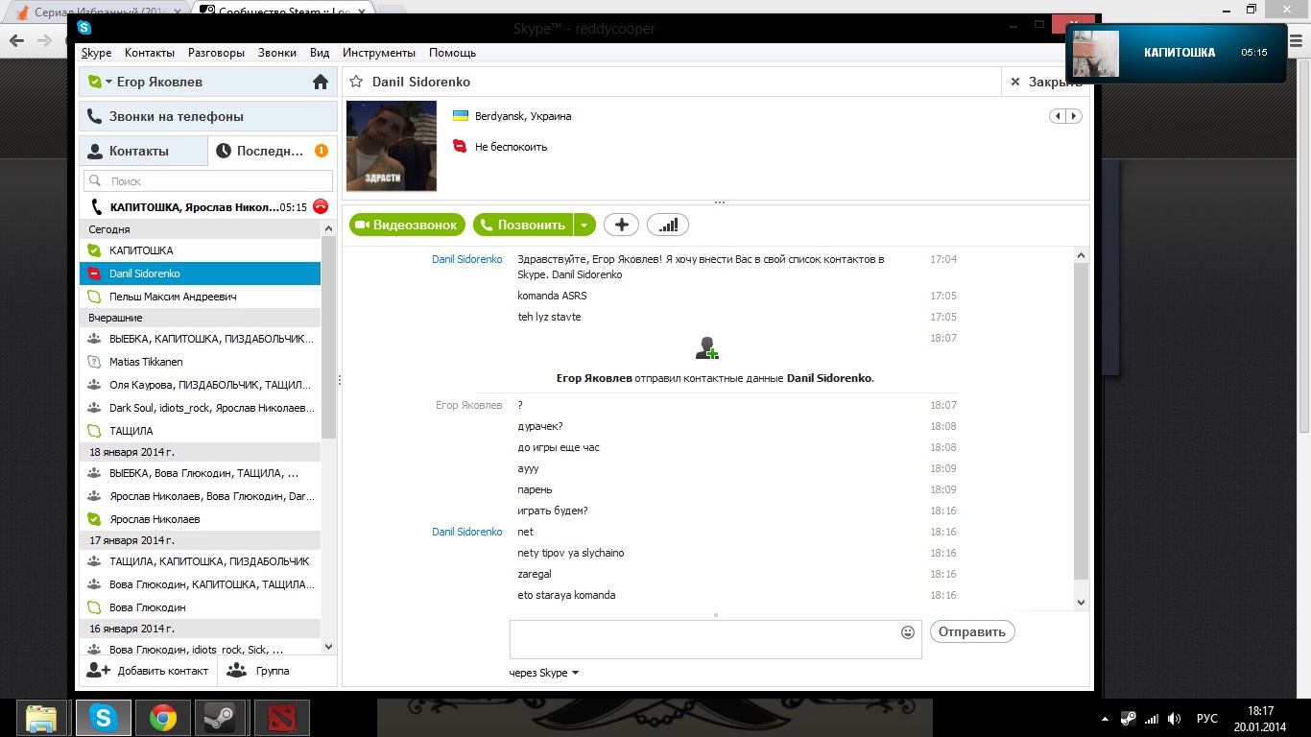Viewport: 1311px width, 737px height.
Task: Click the Do Not Disturb status icon in profile
Action: [460, 147]
